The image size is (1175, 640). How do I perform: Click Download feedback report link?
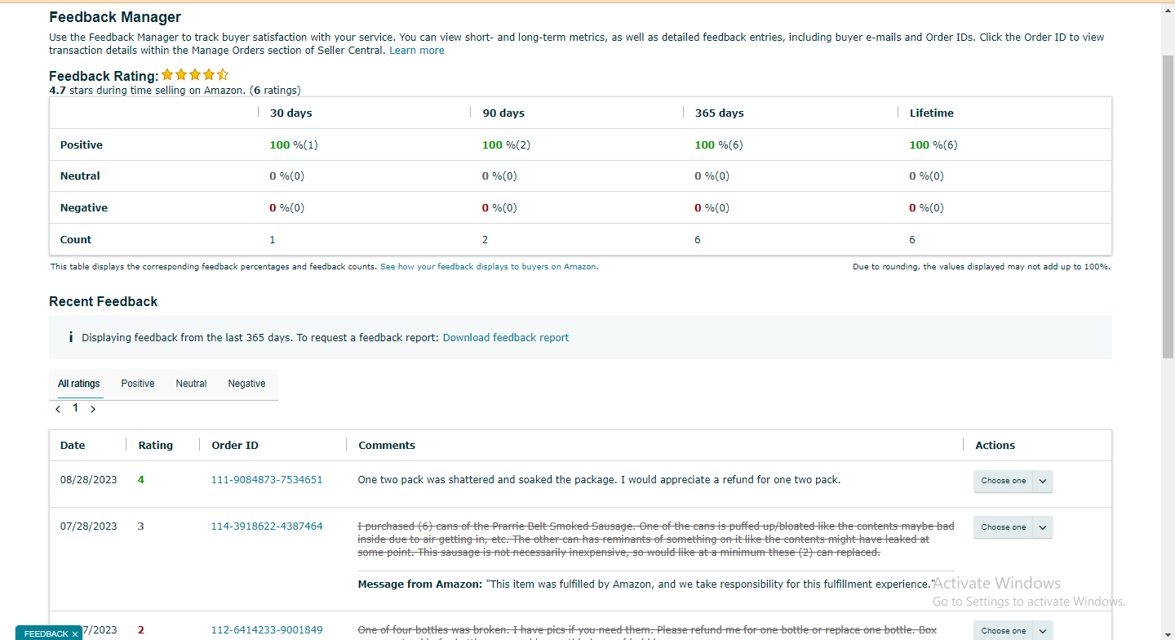pyautogui.click(x=506, y=337)
